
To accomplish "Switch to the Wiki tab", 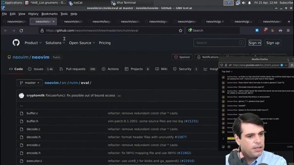I will click(x=161, y=69).
